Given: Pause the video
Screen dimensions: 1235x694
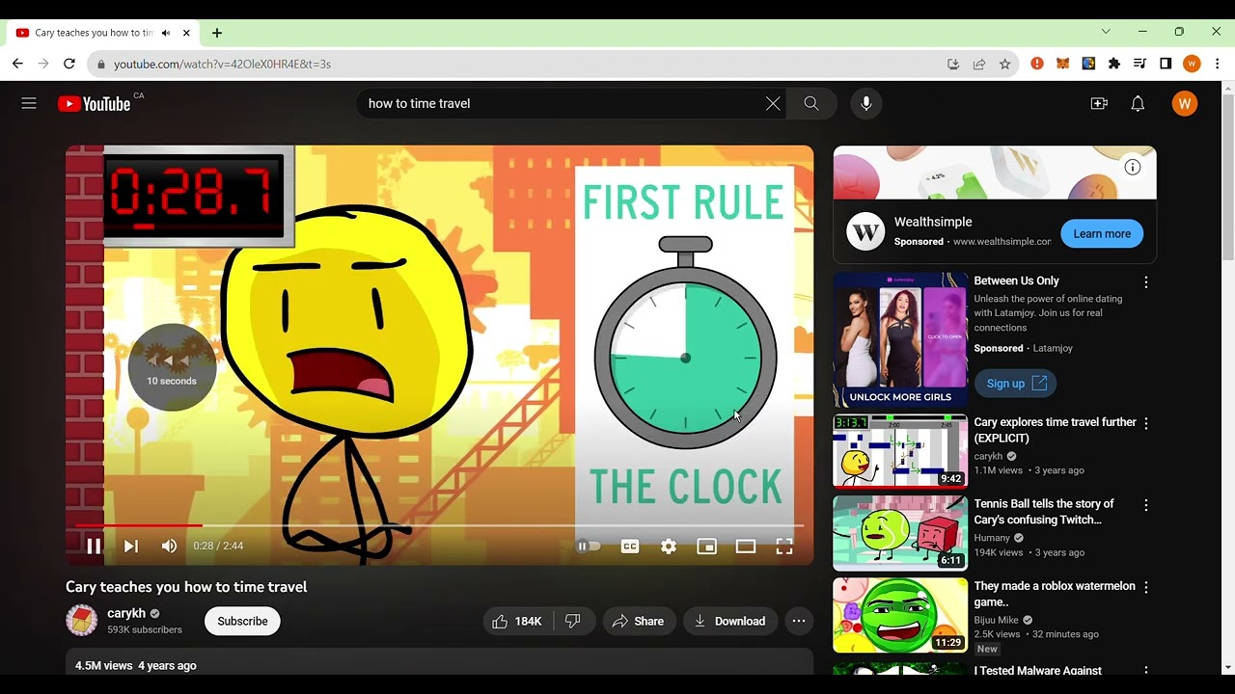Looking at the screenshot, I should pos(94,547).
